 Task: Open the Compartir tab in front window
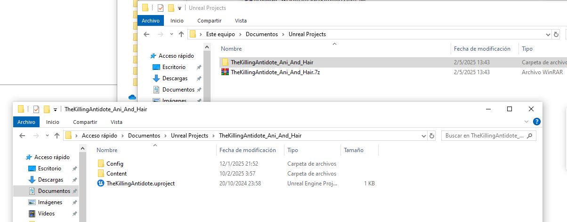pos(85,122)
